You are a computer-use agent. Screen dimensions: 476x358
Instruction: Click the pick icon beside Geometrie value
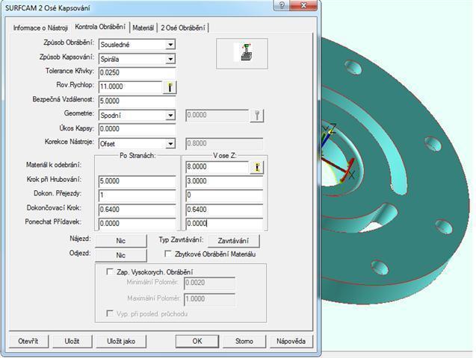(257, 116)
